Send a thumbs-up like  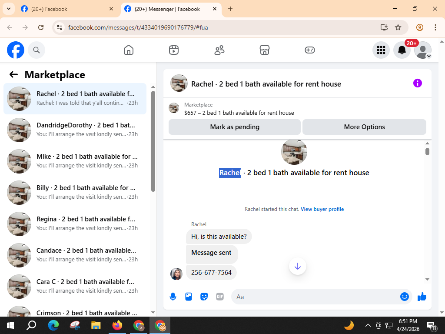(422, 297)
